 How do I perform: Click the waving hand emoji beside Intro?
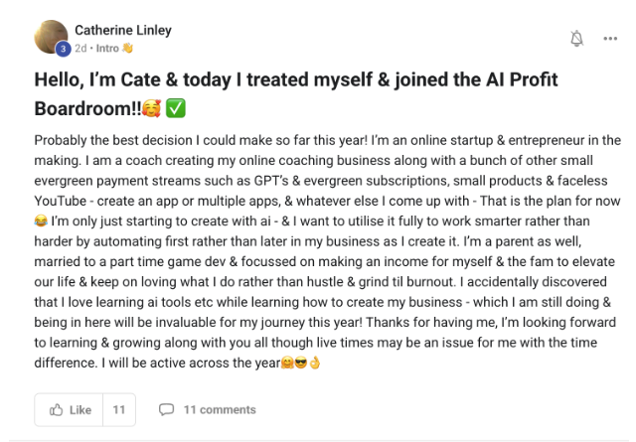click(126, 47)
